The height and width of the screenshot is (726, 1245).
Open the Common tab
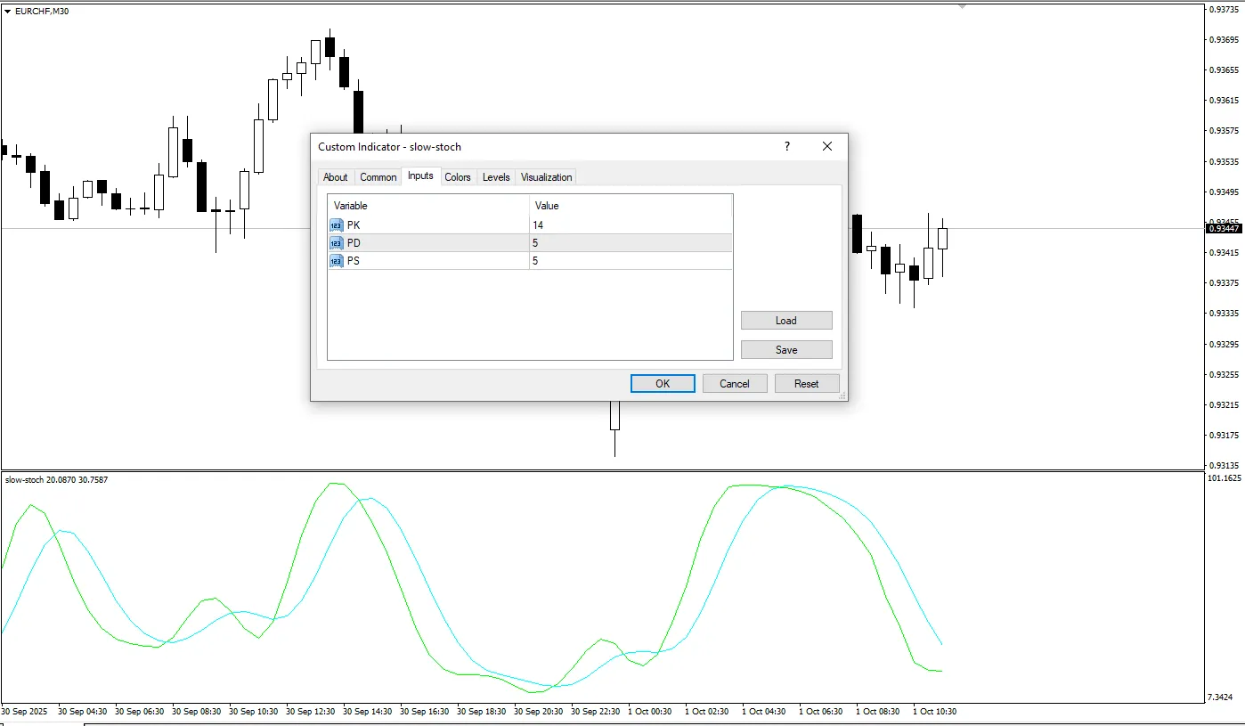[378, 177]
